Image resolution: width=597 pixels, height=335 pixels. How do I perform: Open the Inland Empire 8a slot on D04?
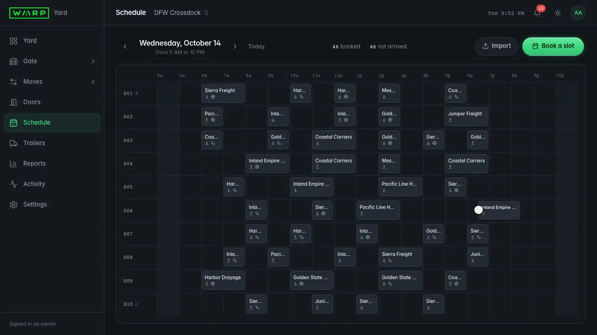(x=267, y=164)
